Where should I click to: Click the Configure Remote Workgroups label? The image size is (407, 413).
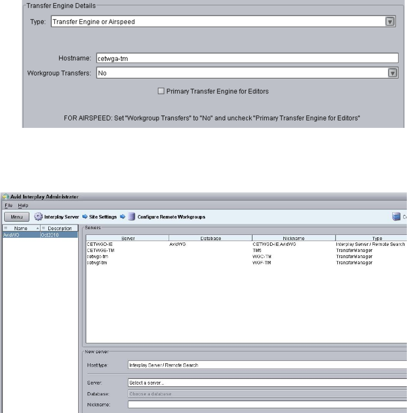(x=171, y=217)
